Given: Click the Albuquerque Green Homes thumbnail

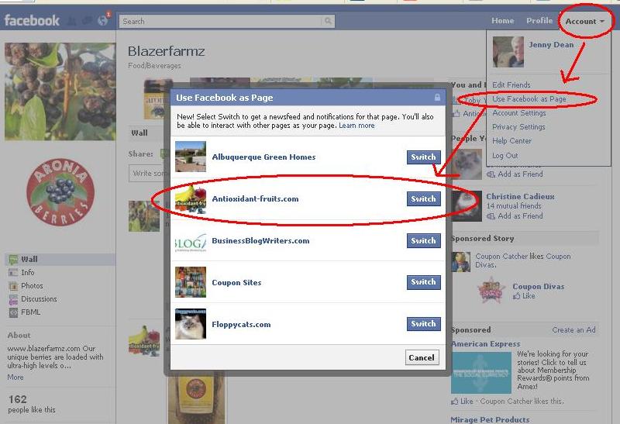Looking at the screenshot, I should pos(191,157).
